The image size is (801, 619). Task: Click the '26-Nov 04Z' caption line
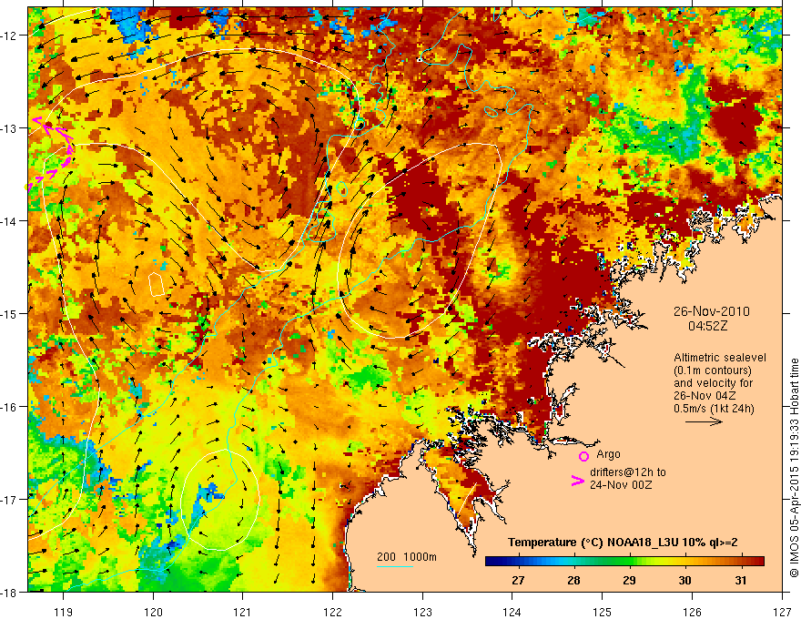[x=704, y=396]
